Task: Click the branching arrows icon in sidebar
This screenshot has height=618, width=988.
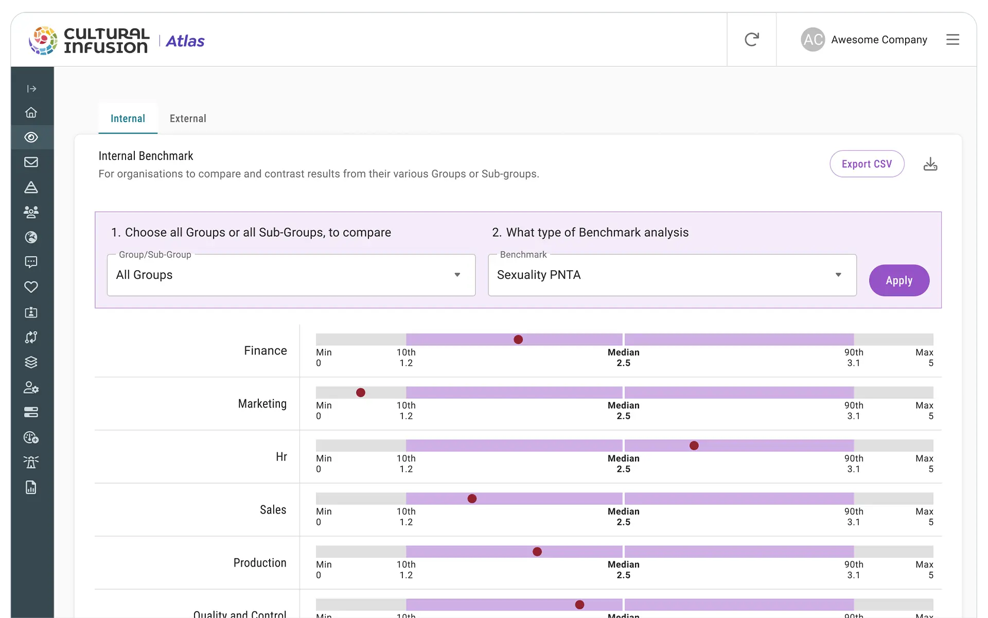Action: (31, 337)
